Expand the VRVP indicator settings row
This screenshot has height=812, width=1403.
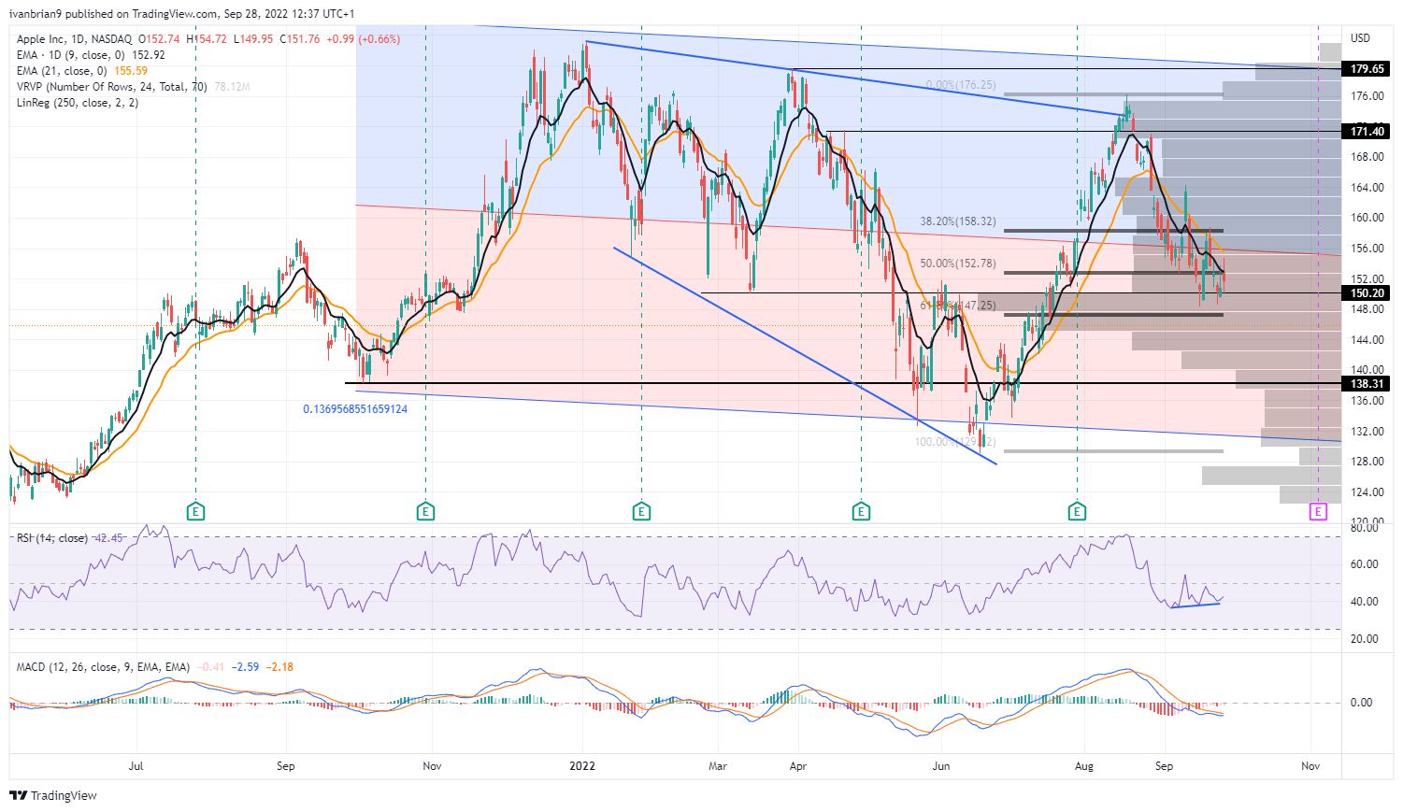(112, 86)
